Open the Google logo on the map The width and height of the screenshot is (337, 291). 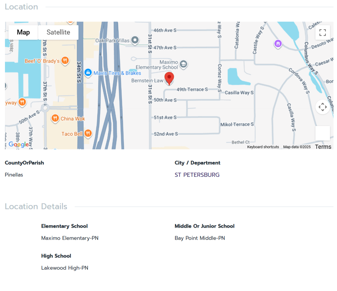18,144
